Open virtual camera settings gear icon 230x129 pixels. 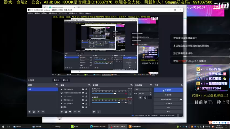click(x=181, y=99)
